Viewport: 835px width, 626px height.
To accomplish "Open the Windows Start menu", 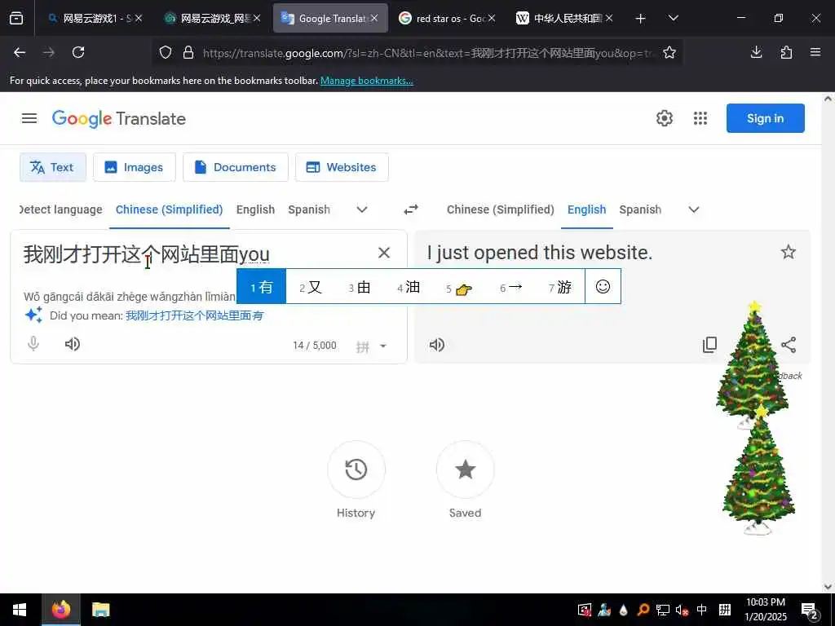I will coord(20,610).
